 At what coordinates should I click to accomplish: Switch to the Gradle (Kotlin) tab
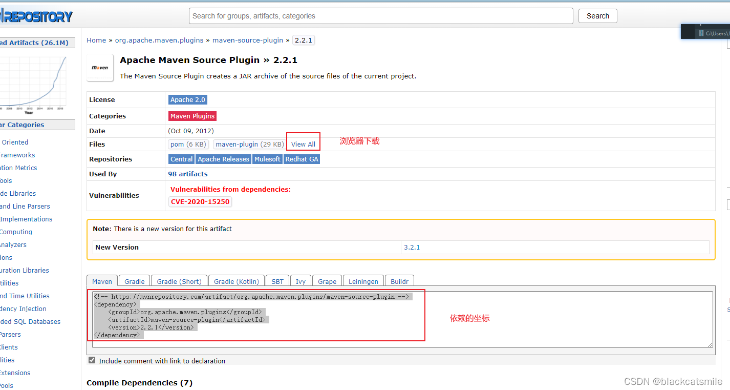click(x=237, y=281)
